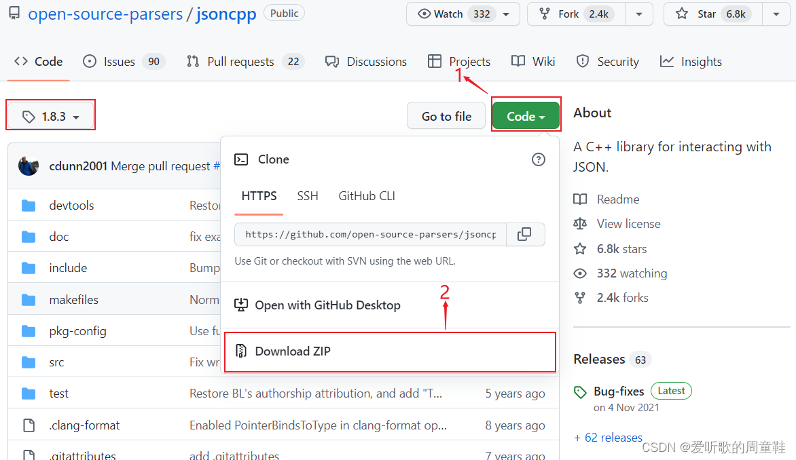This screenshot has width=796, height=460.
Task: Expand the Fork dropdown arrow
Action: coord(639,14)
